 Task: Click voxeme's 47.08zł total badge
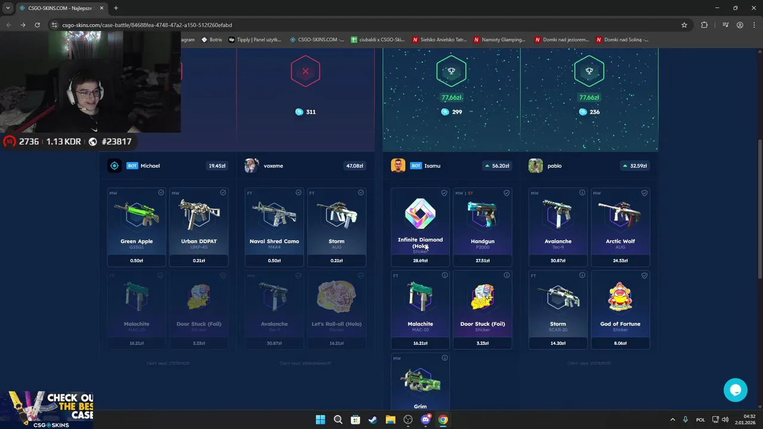point(355,166)
